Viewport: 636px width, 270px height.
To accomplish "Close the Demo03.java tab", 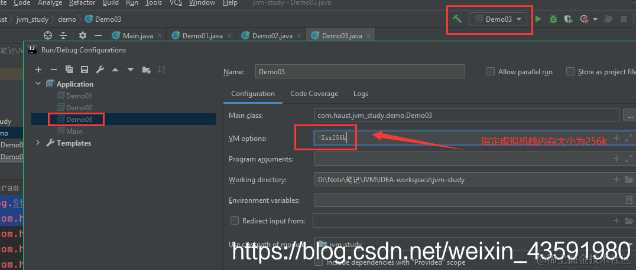I will (x=369, y=35).
